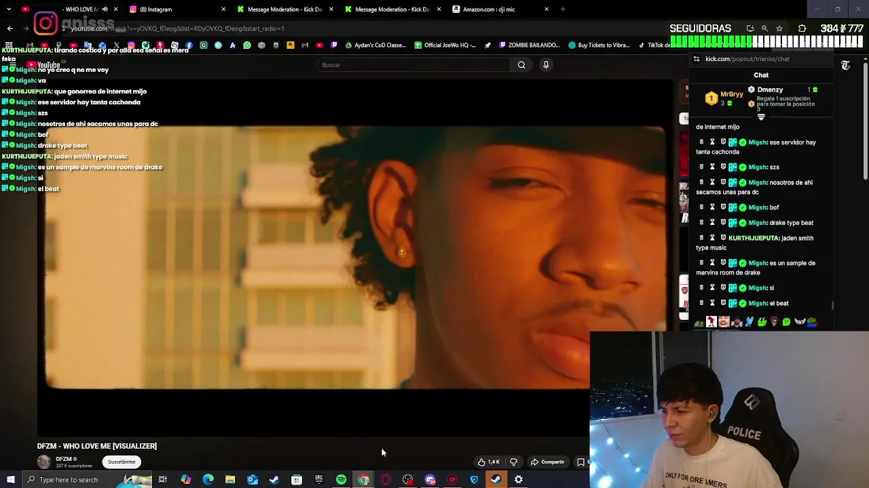Ban Migsh on 'drake type beat' with shield icon

coord(723,222)
